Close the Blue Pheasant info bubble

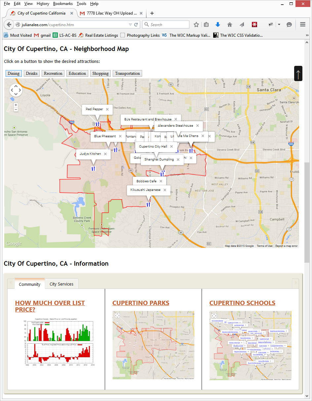(120, 136)
